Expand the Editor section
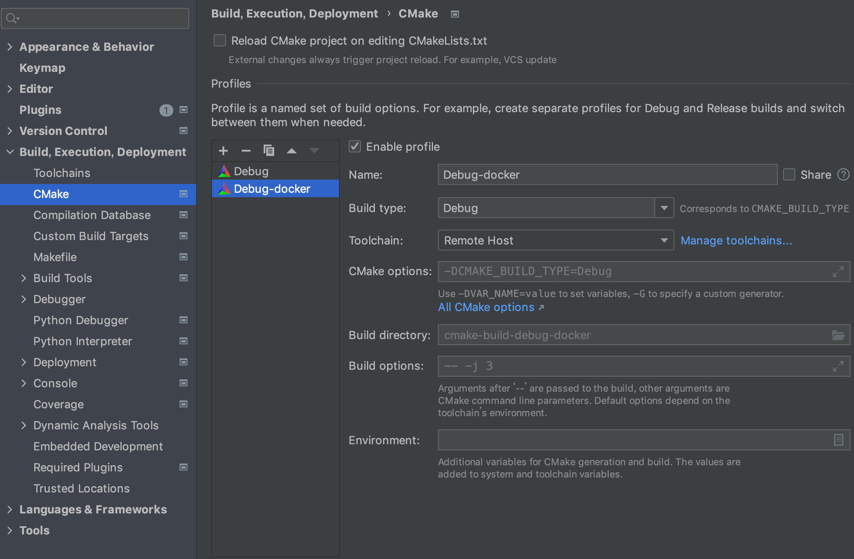 click(10, 89)
